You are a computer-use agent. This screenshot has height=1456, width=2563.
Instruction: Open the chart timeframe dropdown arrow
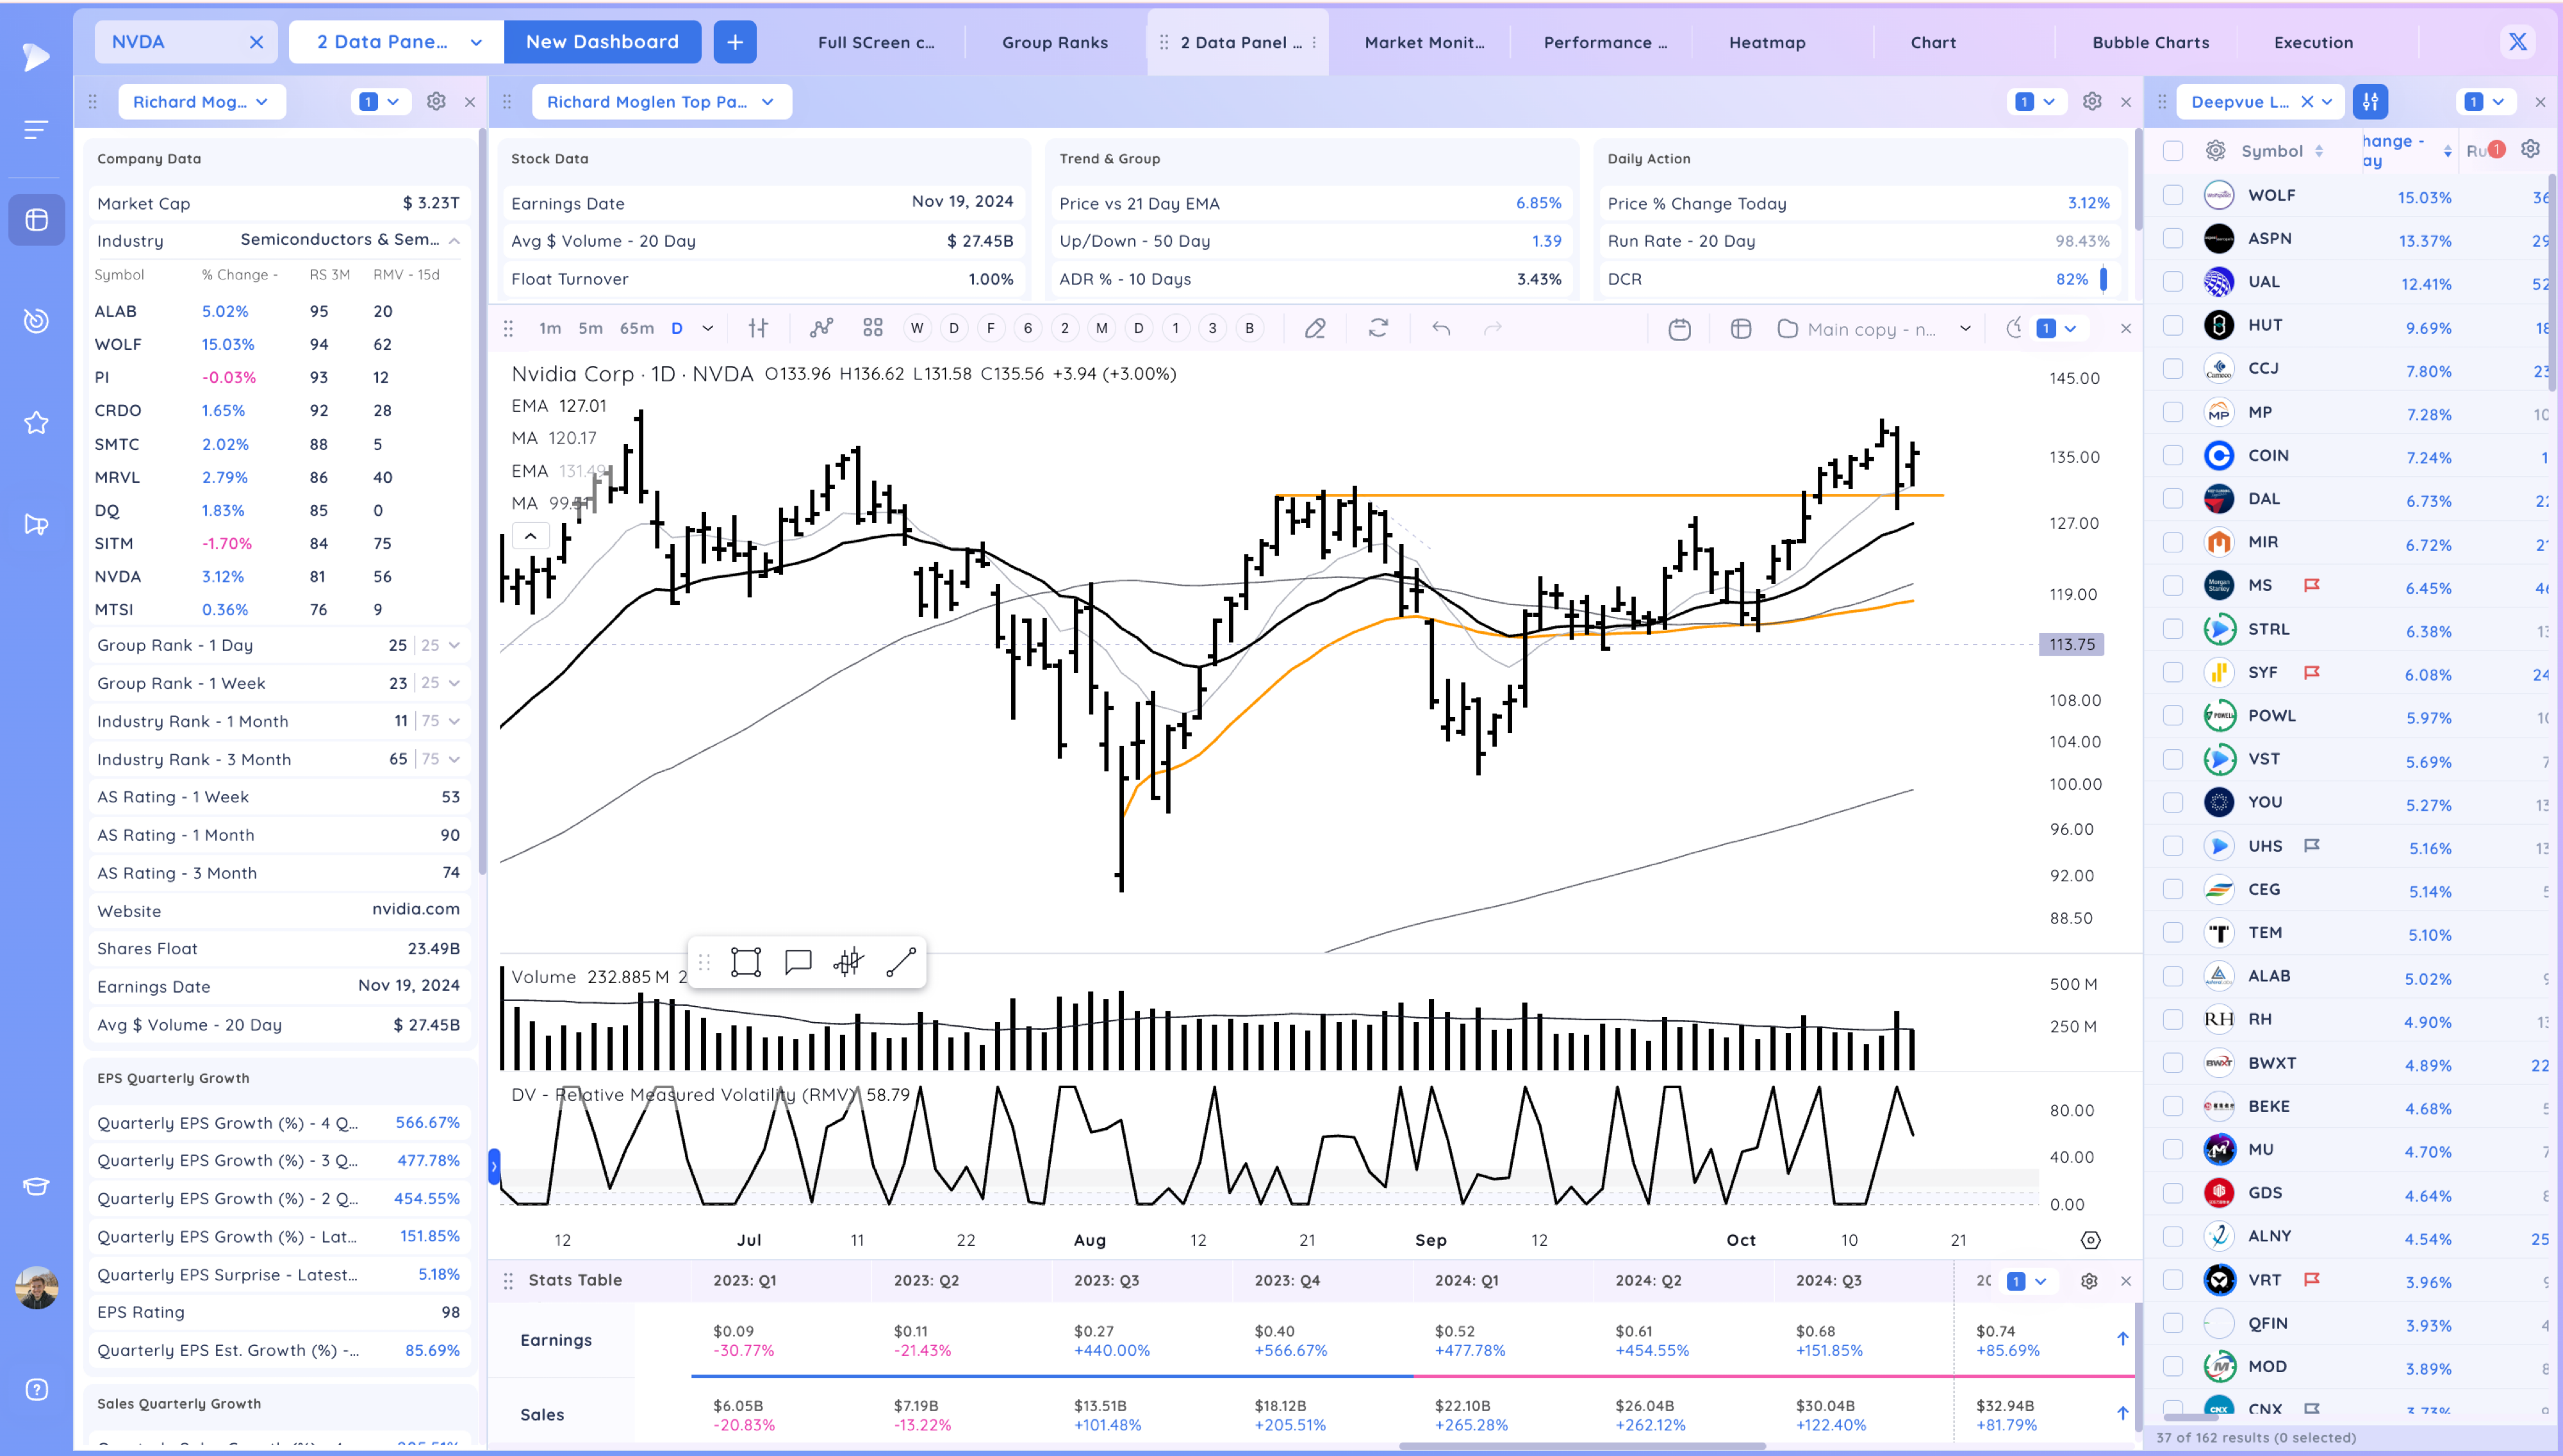pos(708,328)
